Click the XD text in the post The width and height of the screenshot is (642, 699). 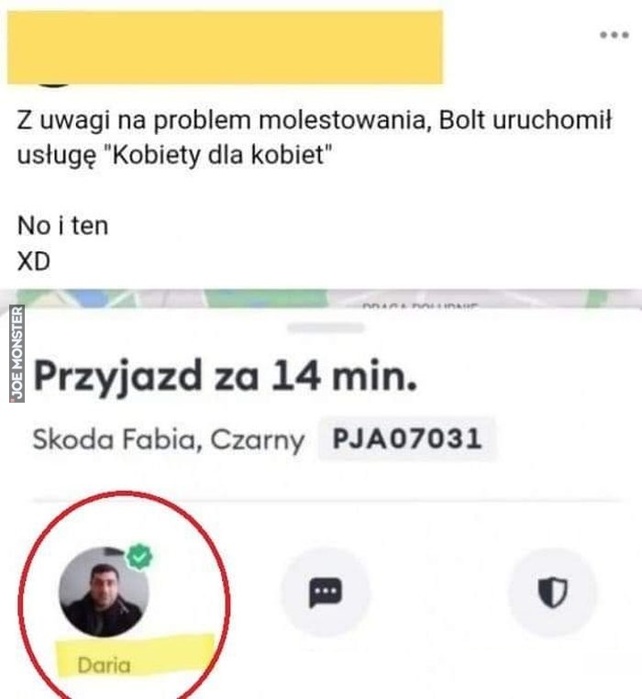point(33,261)
